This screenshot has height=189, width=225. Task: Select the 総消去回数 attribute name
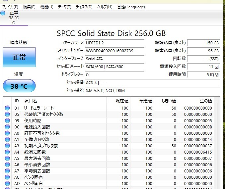point(35,152)
